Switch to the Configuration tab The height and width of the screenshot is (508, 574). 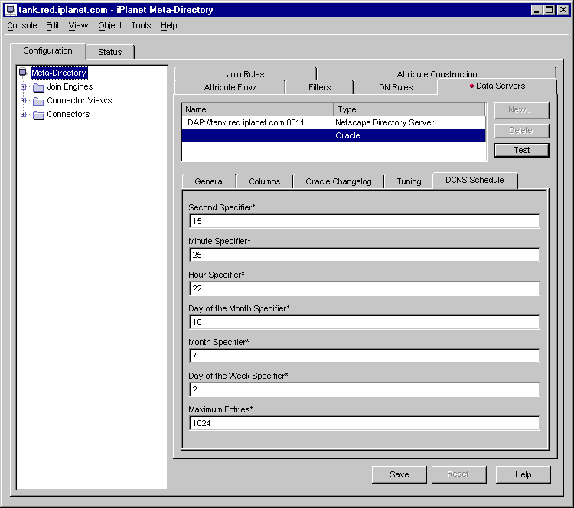(x=48, y=50)
